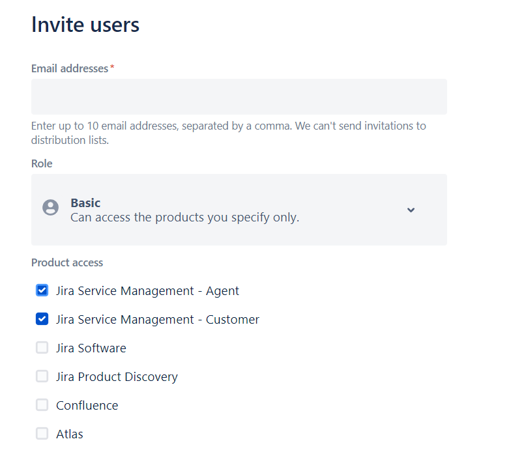Screen dimensions: 511x450
Task: Click the "Email addresses" field label
Action: (70, 68)
